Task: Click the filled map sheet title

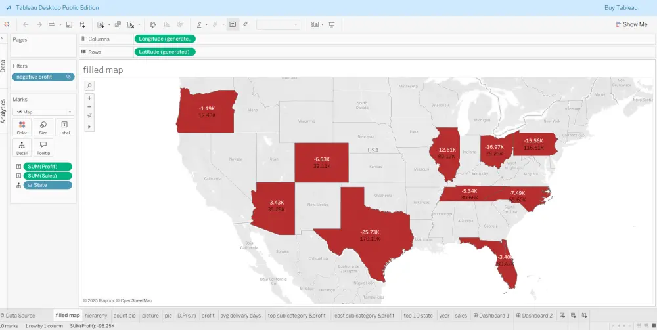Action: click(x=103, y=70)
